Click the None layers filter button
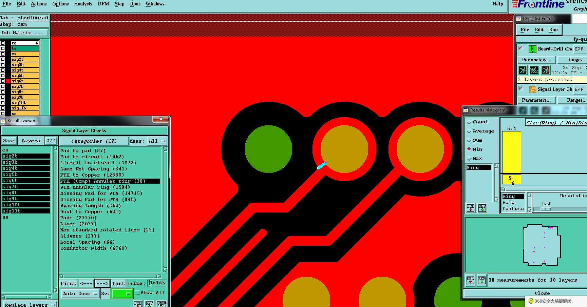Viewport: 587px width, 307px height. point(9,141)
